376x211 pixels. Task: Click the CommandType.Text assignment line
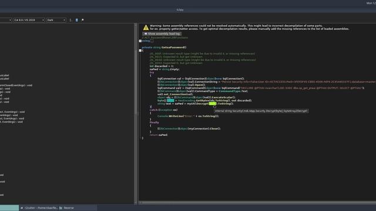[203, 91]
